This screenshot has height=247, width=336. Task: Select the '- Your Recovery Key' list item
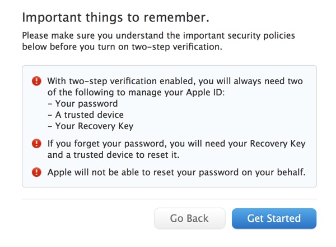coord(90,126)
